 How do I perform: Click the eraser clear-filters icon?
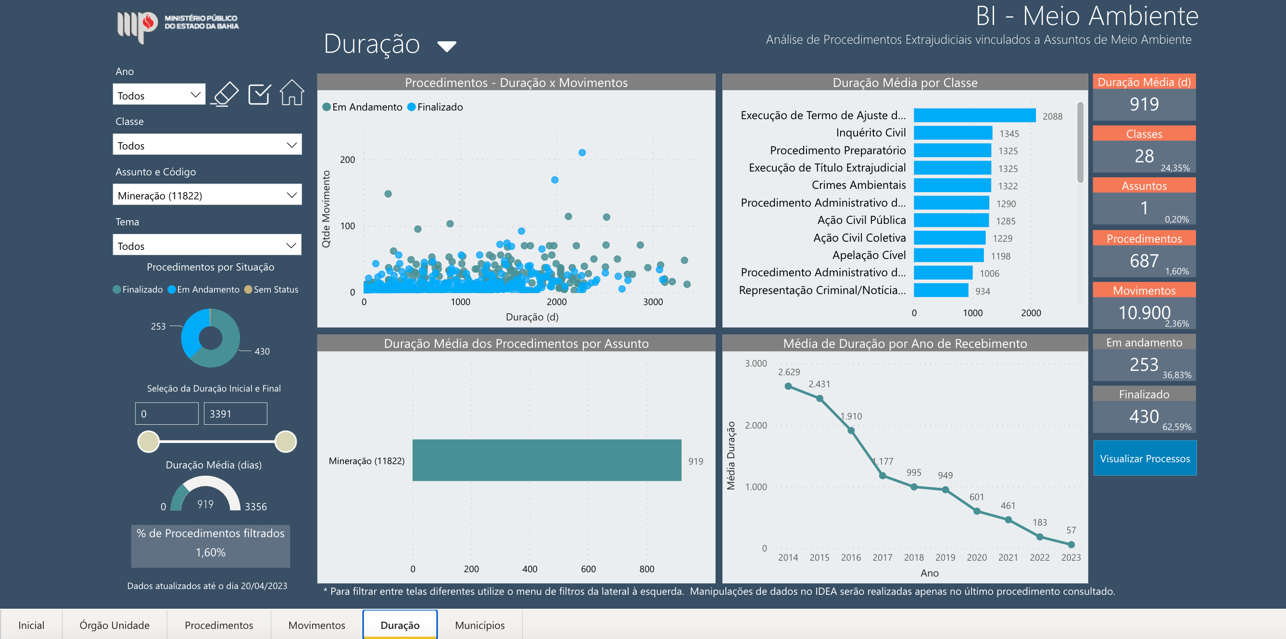click(224, 93)
